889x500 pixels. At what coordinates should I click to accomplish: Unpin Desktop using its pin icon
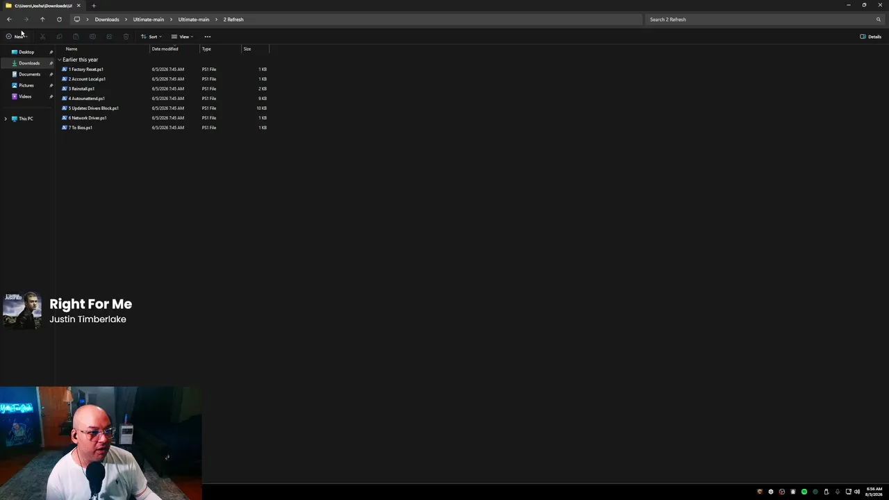click(x=51, y=52)
